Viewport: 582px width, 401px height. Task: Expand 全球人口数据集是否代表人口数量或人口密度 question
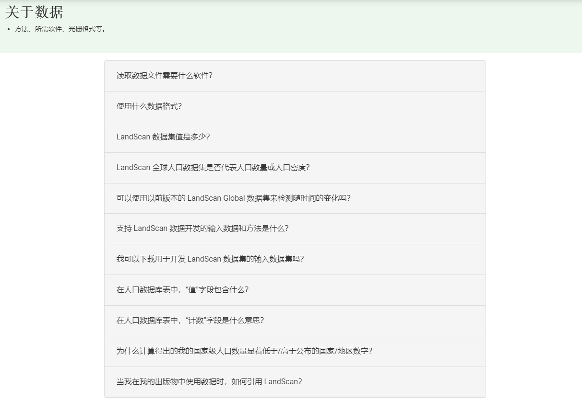tap(295, 168)
